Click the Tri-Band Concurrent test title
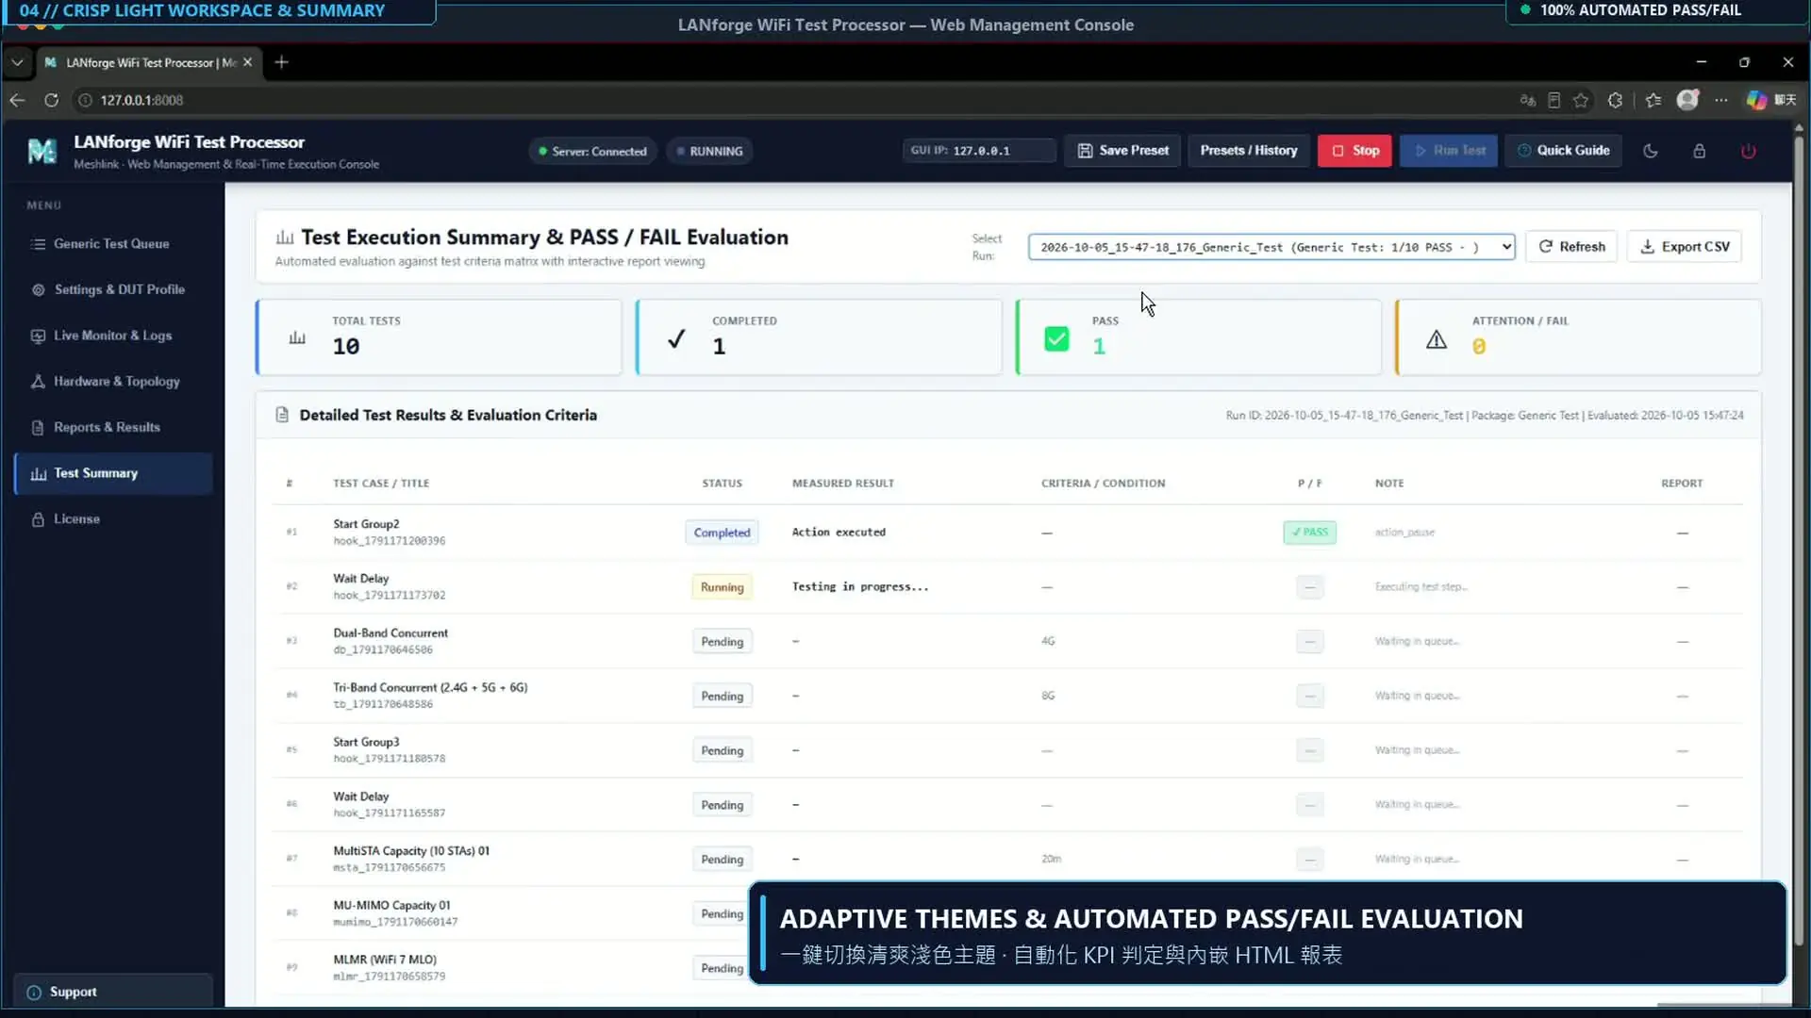The image size is (1811, 1018). click(430, 687)
